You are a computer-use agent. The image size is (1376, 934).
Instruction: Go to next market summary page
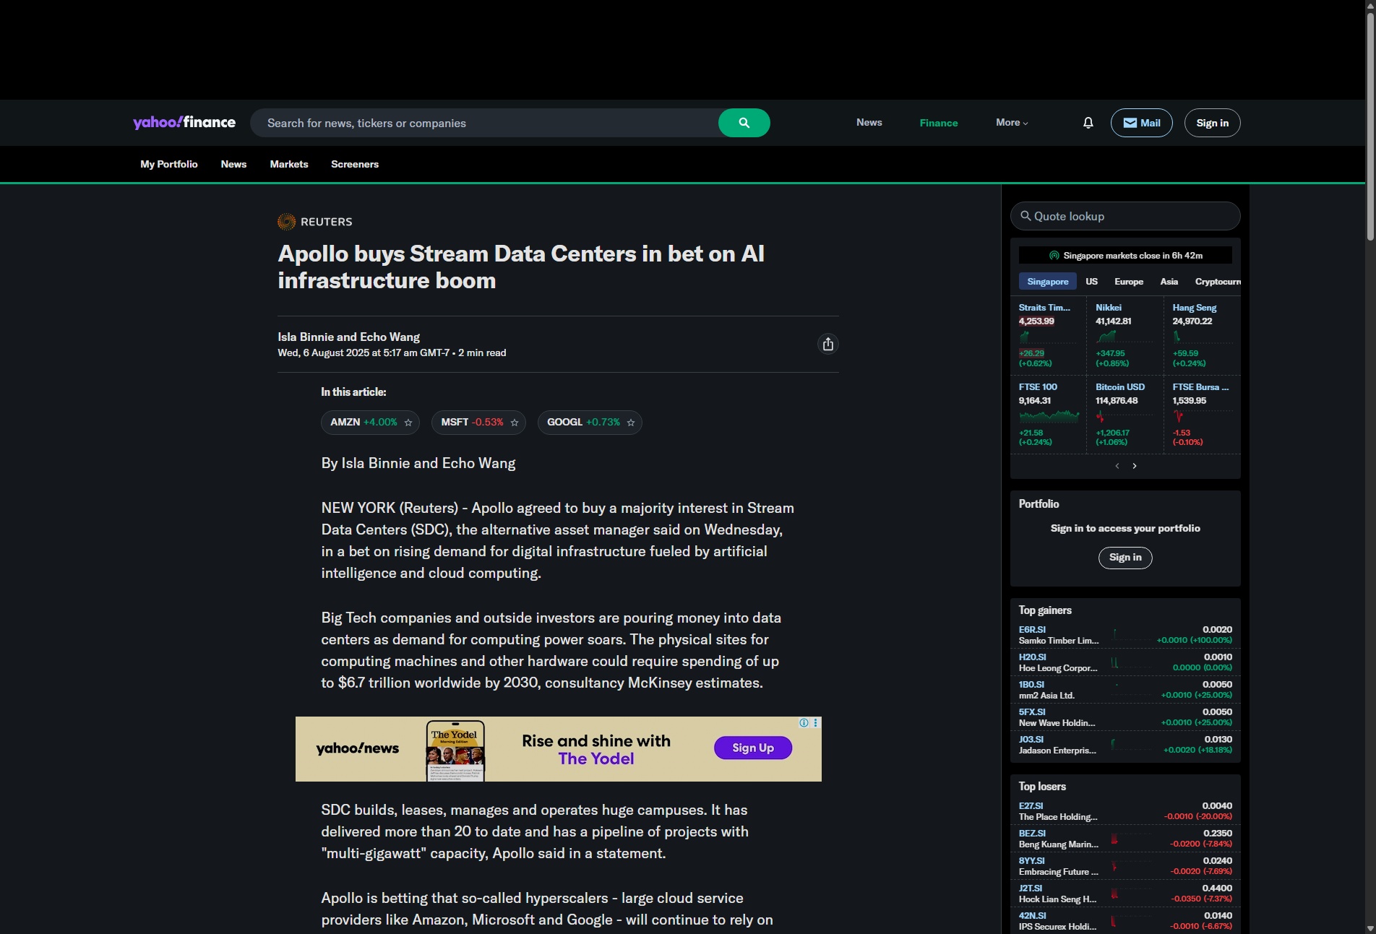(x=1135, y=466)
